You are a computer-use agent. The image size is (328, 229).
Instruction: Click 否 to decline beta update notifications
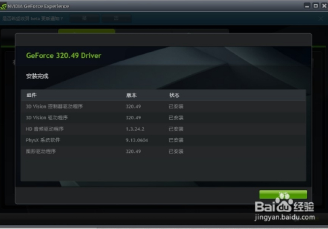tap(116, 18)
